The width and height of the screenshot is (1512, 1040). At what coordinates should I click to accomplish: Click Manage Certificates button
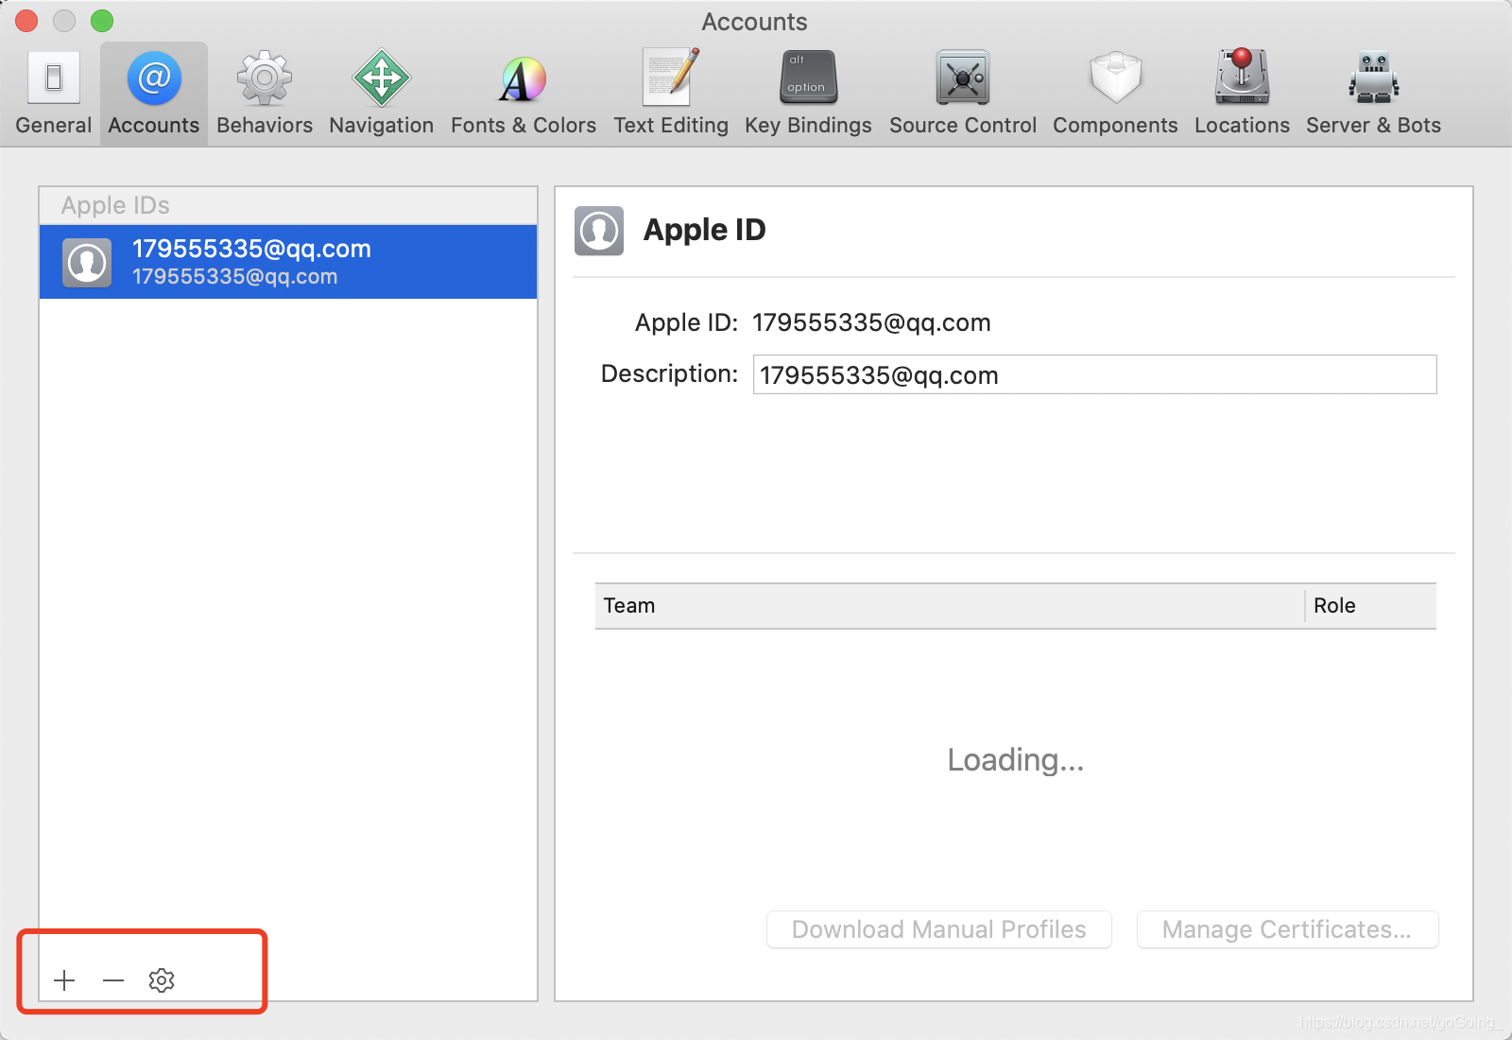click(1287, 929)
